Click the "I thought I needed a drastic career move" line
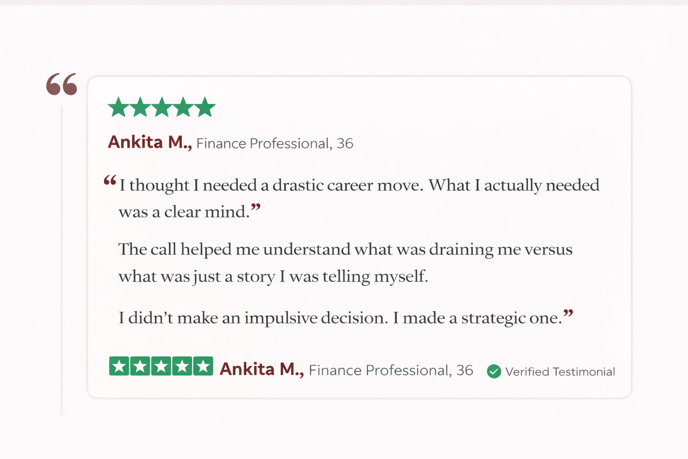688x459 pixels. pyautogui.click(x=359, y=185)
